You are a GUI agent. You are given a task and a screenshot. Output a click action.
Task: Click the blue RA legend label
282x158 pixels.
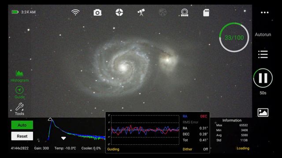[x=185, y=116]
